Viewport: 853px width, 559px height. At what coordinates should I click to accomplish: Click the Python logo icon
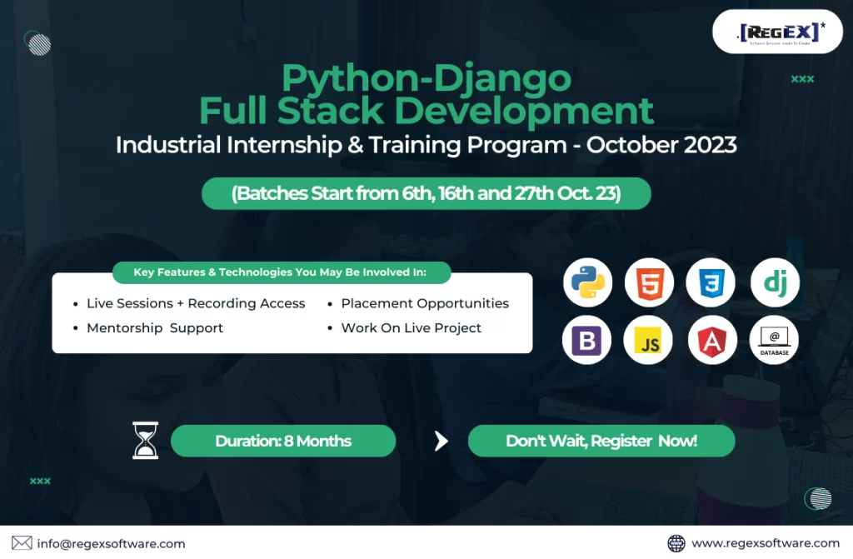(x=587, y=282)
